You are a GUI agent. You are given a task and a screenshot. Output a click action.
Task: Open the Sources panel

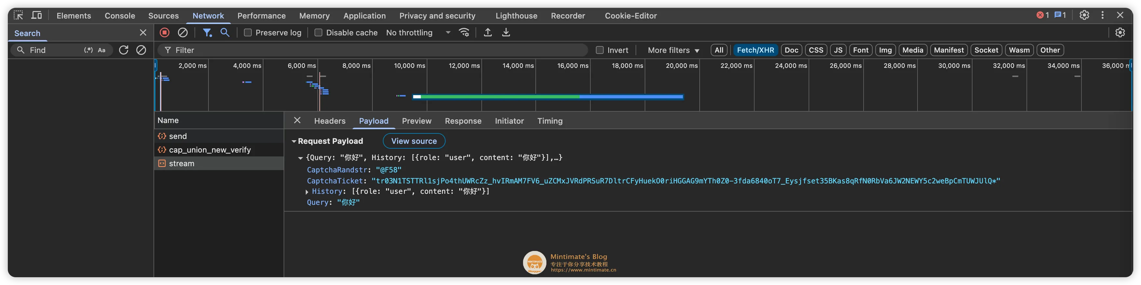[x=164, y=16]
